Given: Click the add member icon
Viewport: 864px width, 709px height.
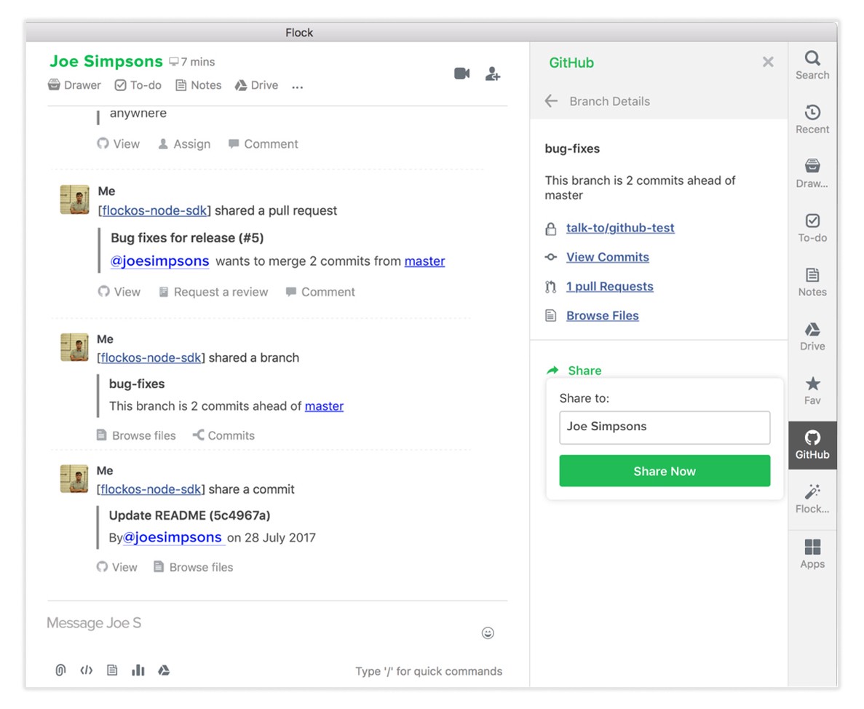Looking at the screenshot, I should [x=493, y=74].
